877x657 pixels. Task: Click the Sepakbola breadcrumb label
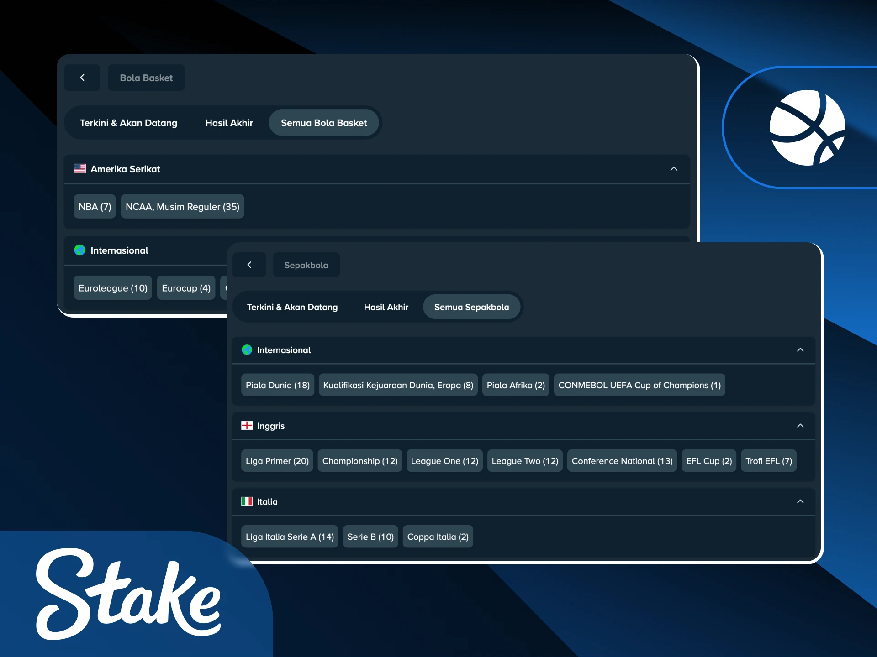(306, 265)
